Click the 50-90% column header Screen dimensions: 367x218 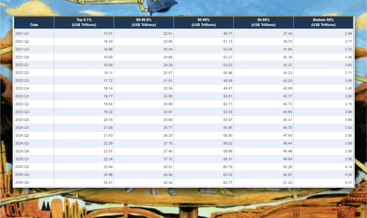[x=263, y=23]
